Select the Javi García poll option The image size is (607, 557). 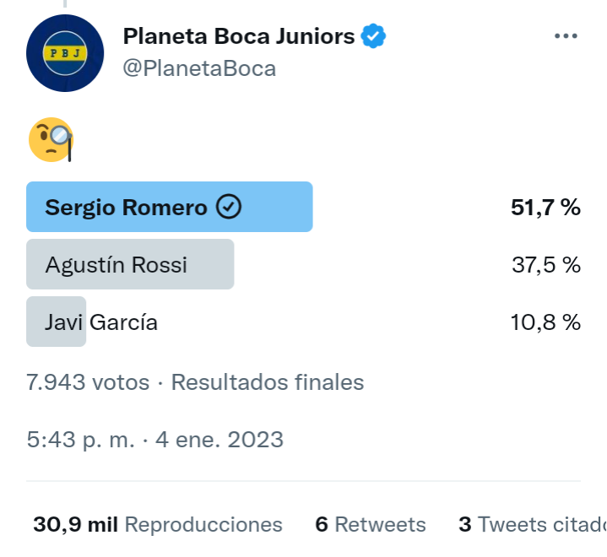coord(101,322)
